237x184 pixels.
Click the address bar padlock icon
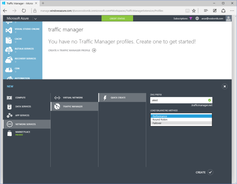[x=35, y=11]
